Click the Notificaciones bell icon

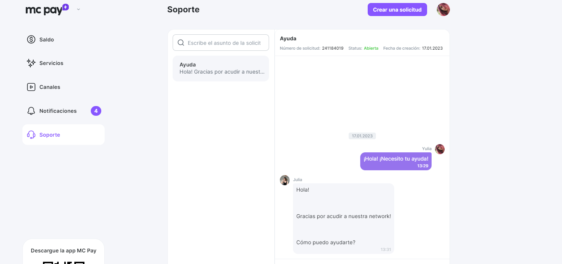[x=31, y=111]
